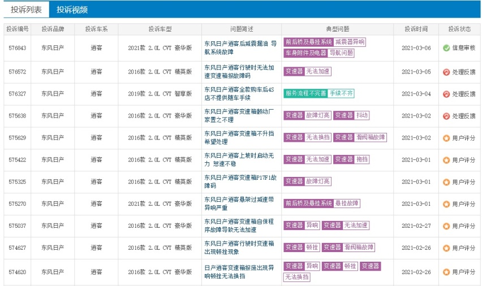Click the 前后桥及悬挂系统 减震器异响 tag

(325, 42)
